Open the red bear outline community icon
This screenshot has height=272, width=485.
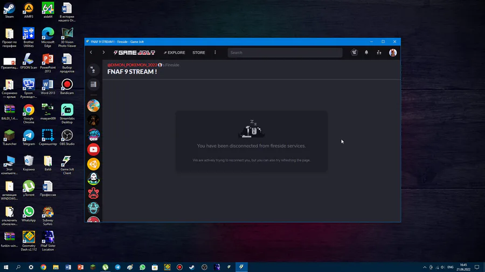tap(93, 194)
